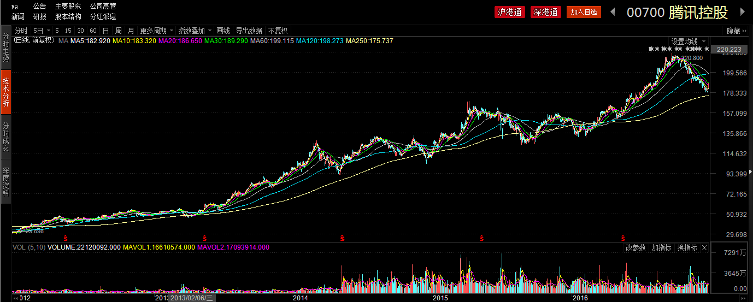Click the MAVOL2:17093914.000 label
Image resolution: width=753 pixels, height=302 pixels.
233,247
